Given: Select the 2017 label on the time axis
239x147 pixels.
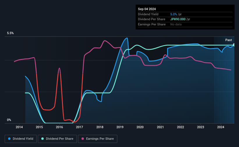Looking at the screenshot, I should pos(79,127).
